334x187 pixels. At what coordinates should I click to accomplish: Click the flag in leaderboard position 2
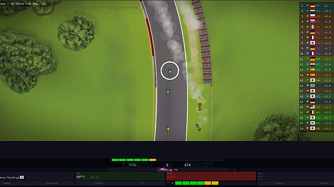pyautogui.click(x=312, y=11)
